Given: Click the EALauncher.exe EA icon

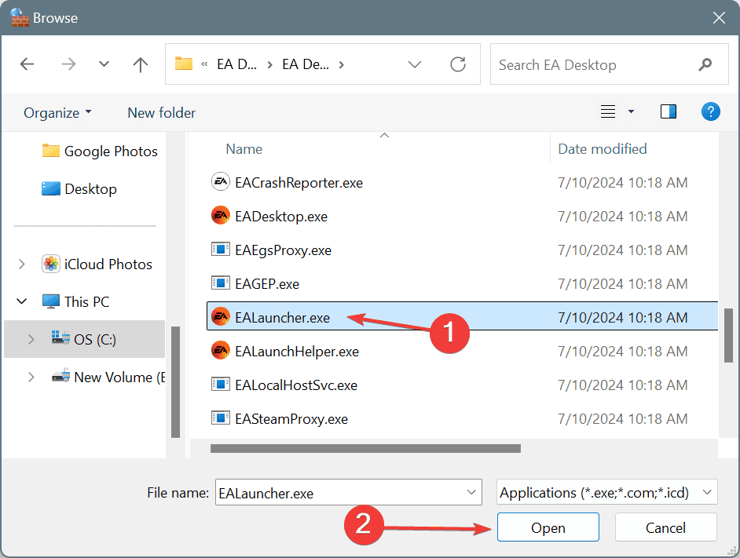Looking at the screenshot, I should 221,316.
